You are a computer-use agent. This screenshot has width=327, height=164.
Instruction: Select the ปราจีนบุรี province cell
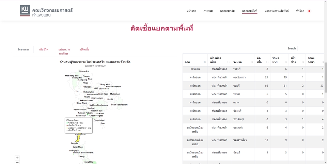click(243, 119)
